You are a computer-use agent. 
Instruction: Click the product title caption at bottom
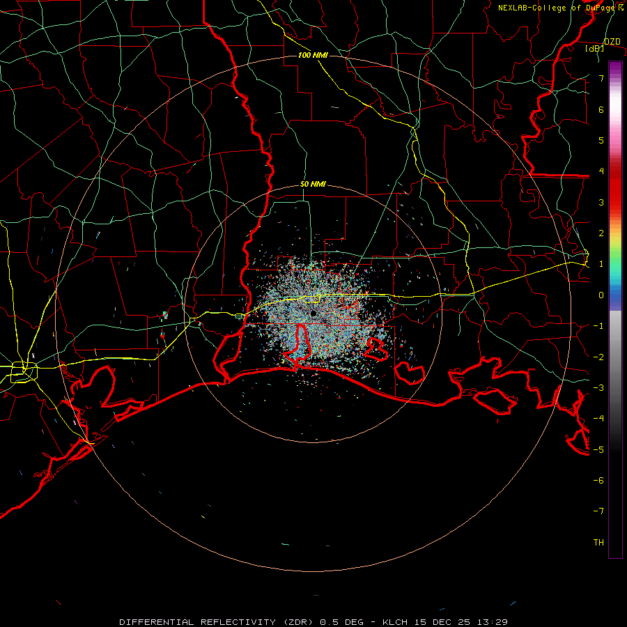pos(313,622)
